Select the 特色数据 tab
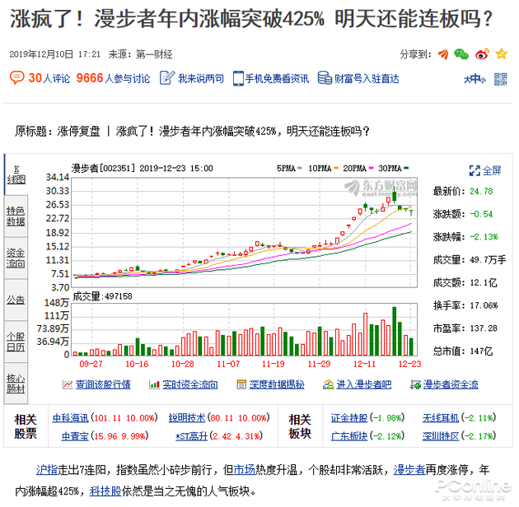 point(16,216)
